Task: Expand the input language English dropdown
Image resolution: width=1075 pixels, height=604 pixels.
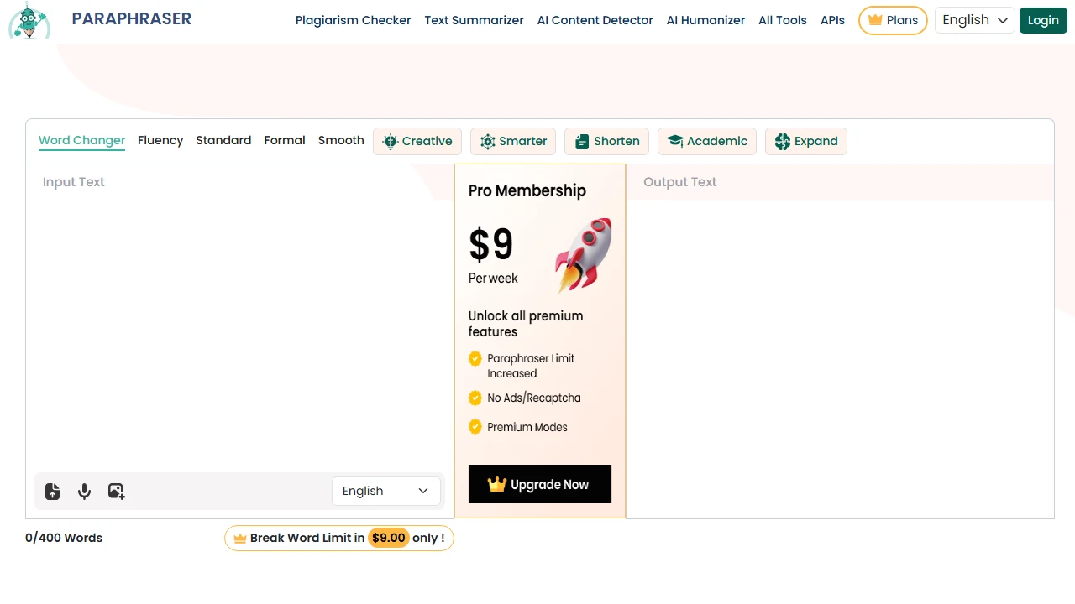Action: tap(385, 492)
